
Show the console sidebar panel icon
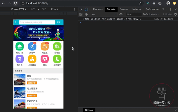pos(81,14)
